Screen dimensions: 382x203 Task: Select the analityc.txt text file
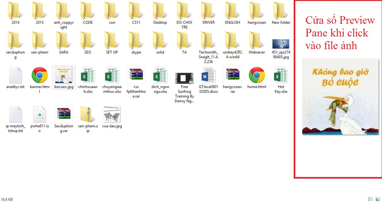(x=15, y=78)
